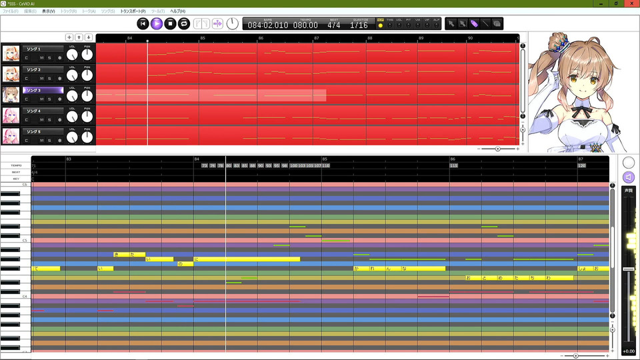
Task: Move the track up with the up arrow
Action: point(79,37)
